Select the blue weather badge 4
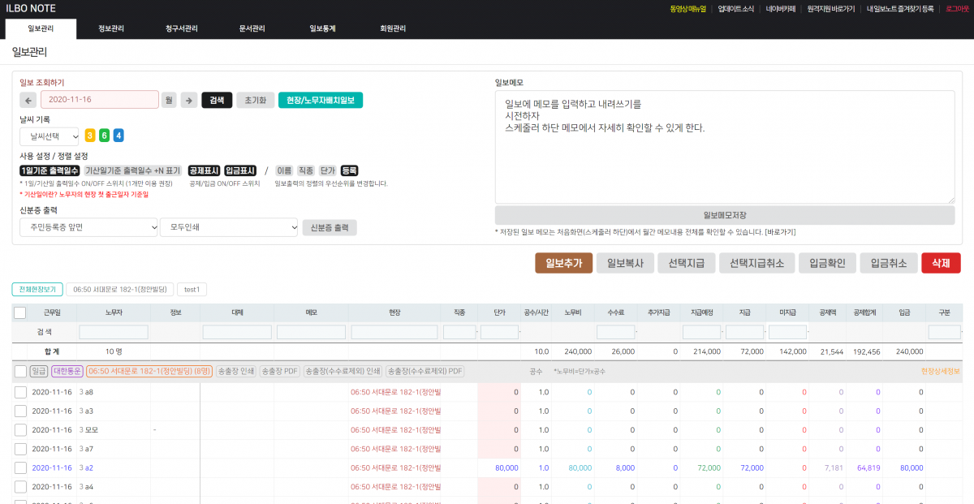This screenshot has width=974, height=504. (x=119, y=136)
